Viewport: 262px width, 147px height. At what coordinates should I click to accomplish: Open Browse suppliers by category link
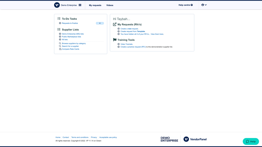click(74, 43)
